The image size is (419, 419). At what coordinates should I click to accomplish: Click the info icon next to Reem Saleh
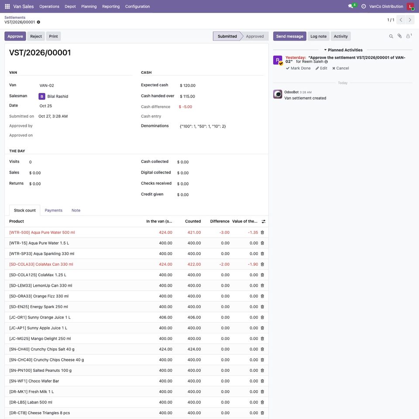(326, 62)
